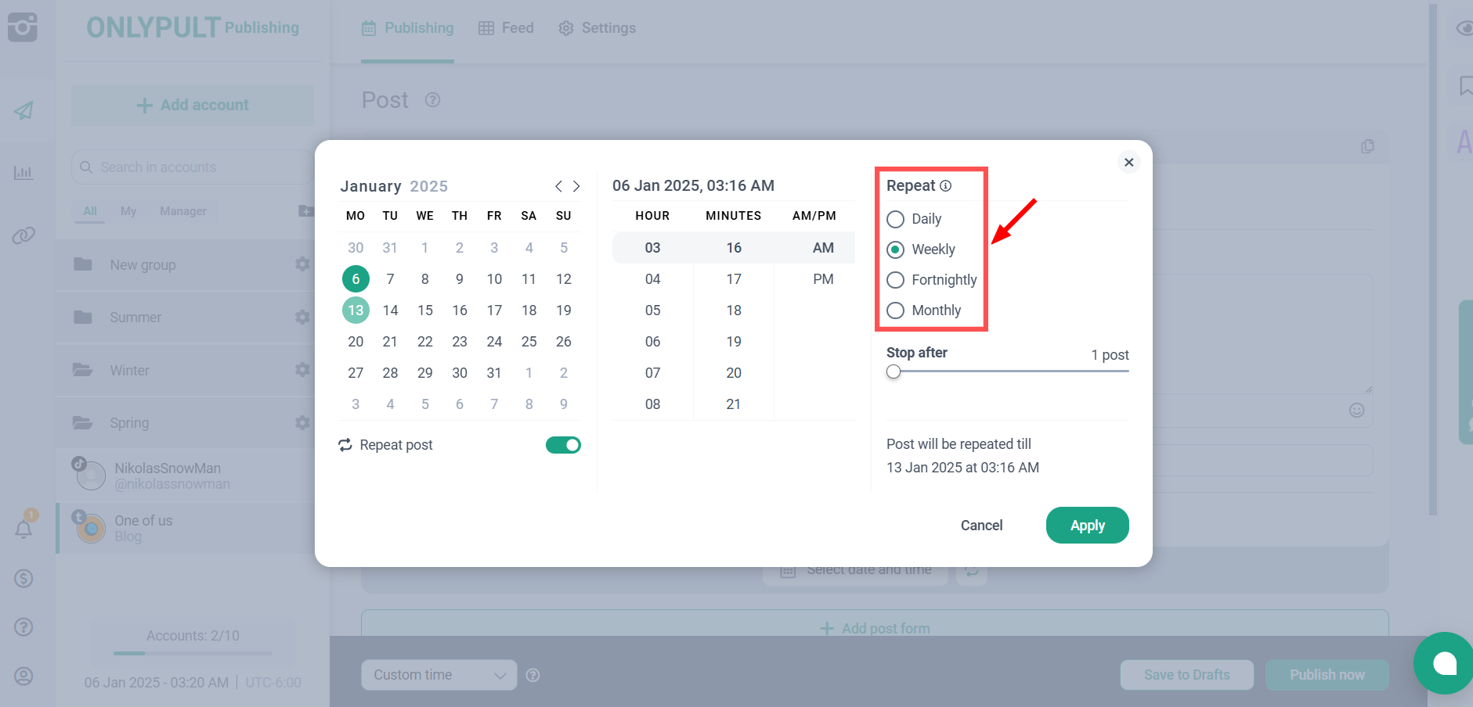Go to next month in calendar
1473x707 pixels.
576,186
